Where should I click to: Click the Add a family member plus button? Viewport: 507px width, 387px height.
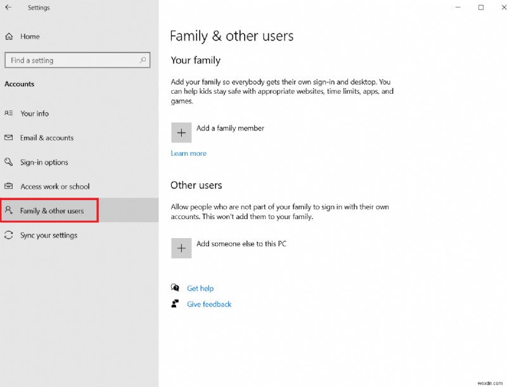tap(182, 132)
